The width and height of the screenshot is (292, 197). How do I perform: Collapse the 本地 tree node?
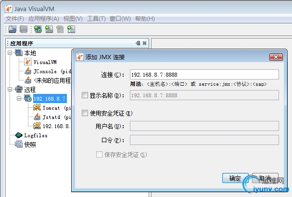click(10, 53)
